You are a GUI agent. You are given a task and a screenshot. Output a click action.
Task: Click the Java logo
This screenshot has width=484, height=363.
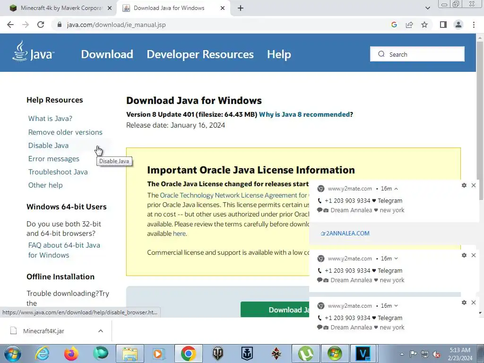point(33,51)
